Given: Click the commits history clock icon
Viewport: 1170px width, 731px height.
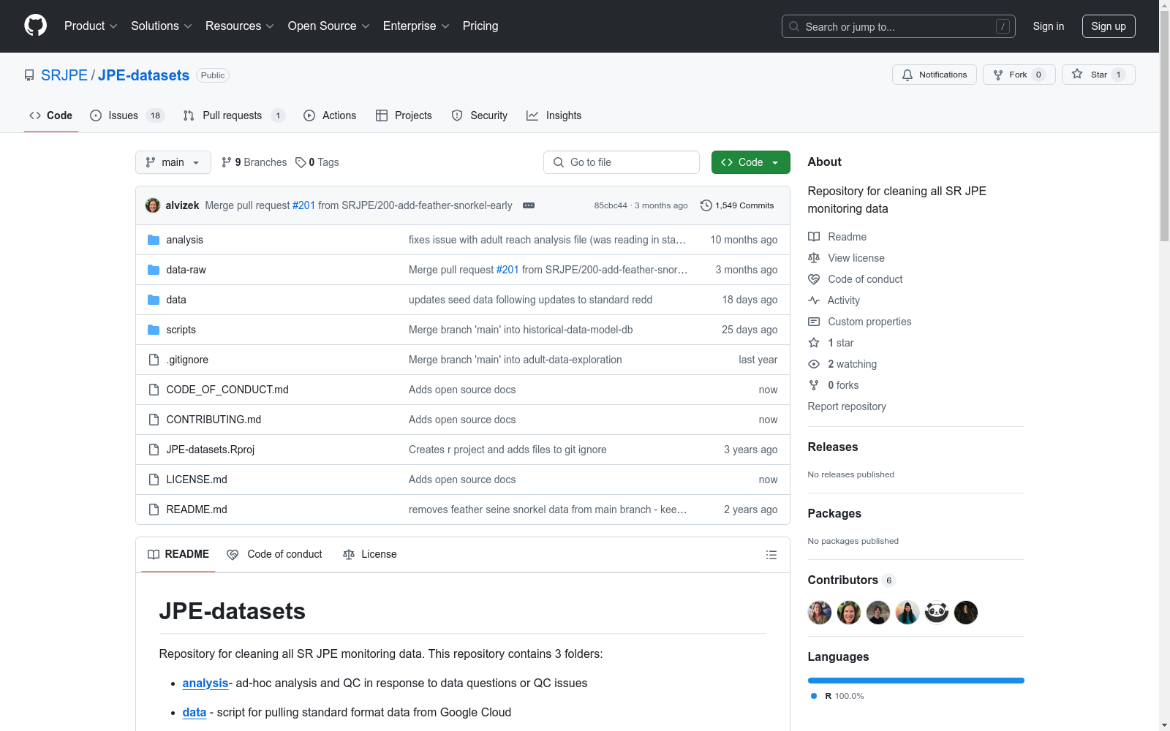Looking at the screenshot, I should point(706,205).
